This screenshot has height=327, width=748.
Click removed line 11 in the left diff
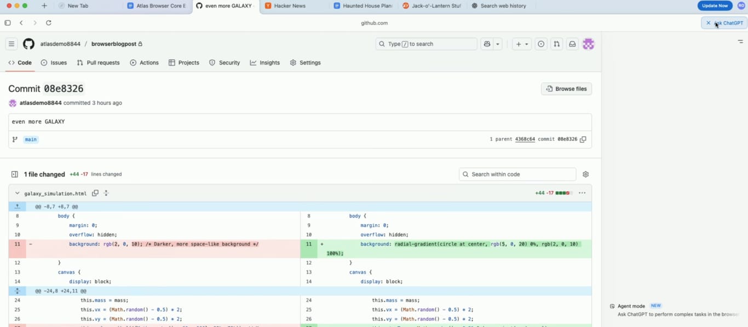154,249
